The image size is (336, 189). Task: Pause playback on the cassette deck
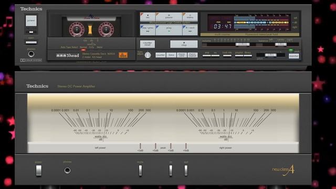coord(169,17)
